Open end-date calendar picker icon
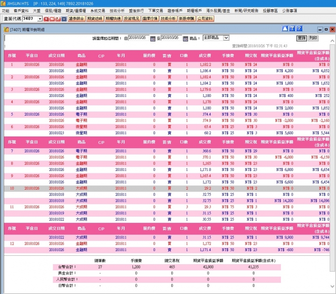This screenshot has height=294, width=336. (185, 39)
